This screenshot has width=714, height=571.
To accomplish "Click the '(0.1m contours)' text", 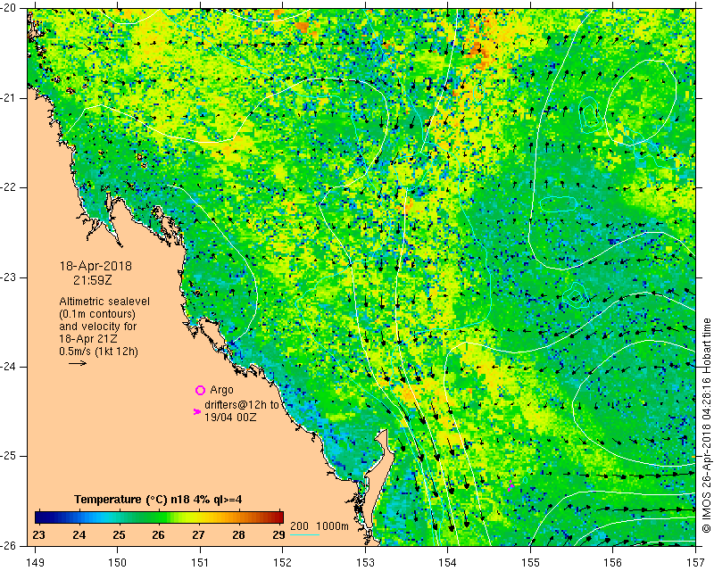I will pyautogui.click(x=97, y=314).
